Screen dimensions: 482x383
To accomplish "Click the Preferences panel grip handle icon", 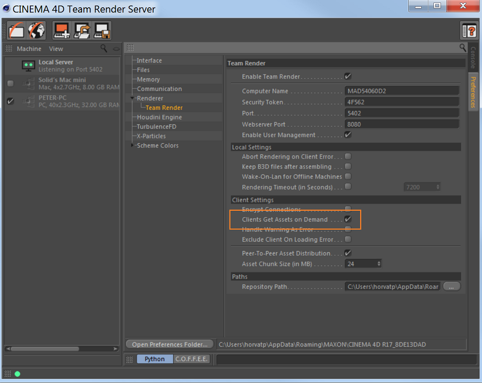I will click(130, 47).
